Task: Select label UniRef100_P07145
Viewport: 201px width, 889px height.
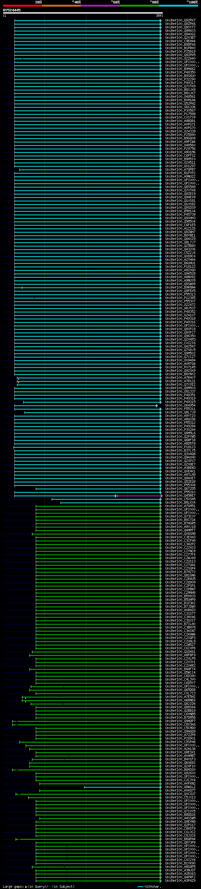Action: pos(180,367)
